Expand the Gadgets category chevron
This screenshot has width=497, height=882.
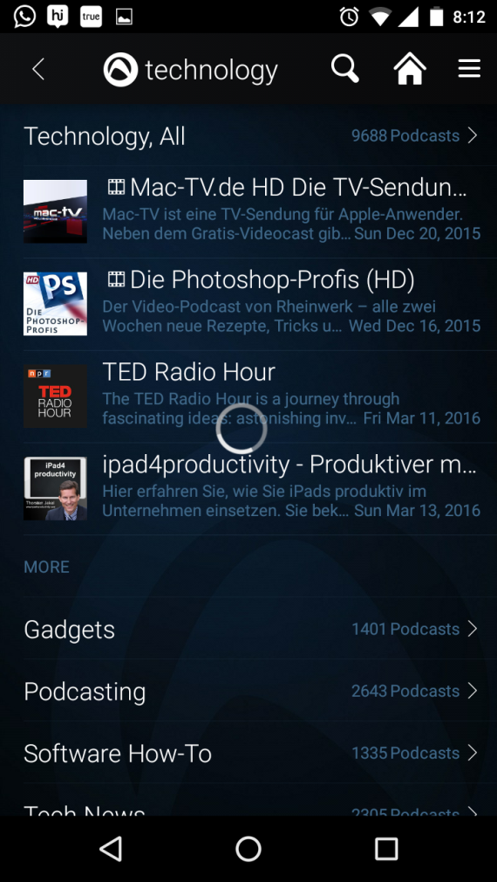point(473,628)
